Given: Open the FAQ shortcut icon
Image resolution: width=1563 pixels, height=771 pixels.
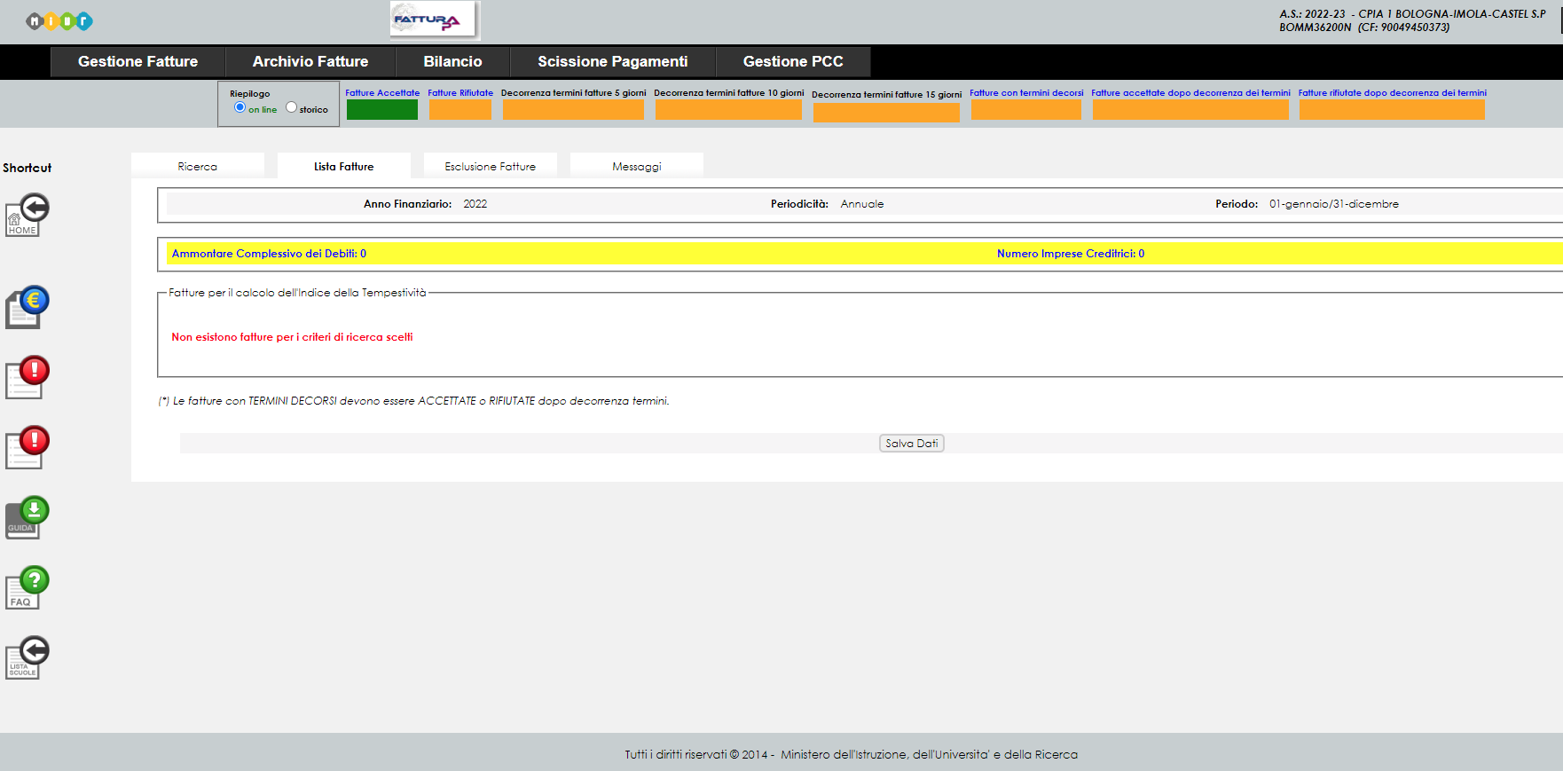Looking at the screenshot, I should point(27,587).
